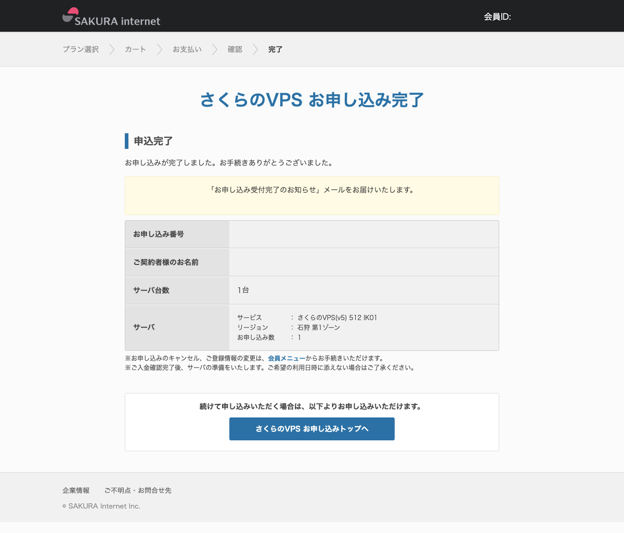The height and width of the screenshot is (533, 624).
Task: Open the お支払い breadcrumb step
Action: point(187,49)
